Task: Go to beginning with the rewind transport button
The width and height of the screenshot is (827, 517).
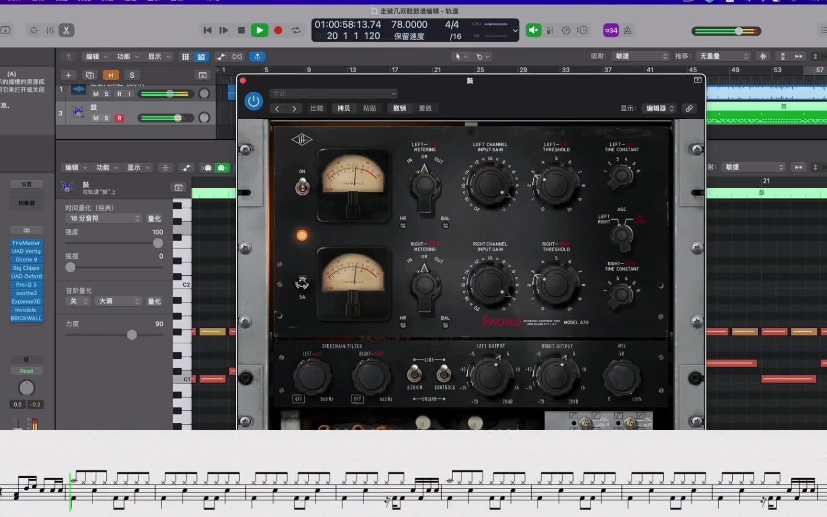Action: tap(207, 30)
